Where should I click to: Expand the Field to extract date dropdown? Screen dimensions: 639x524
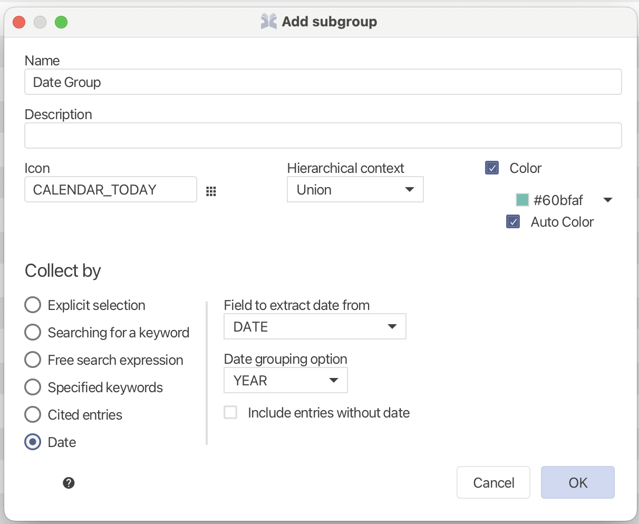point(315,327)
